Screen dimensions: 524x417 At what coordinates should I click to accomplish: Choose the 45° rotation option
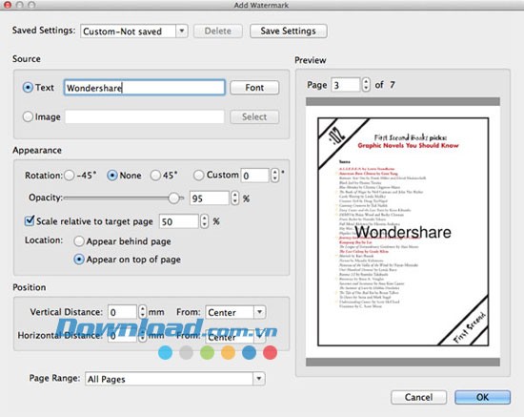[155, 176]
